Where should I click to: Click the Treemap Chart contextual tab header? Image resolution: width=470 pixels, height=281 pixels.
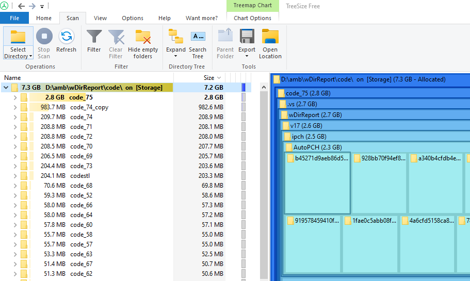coord(253,5)
